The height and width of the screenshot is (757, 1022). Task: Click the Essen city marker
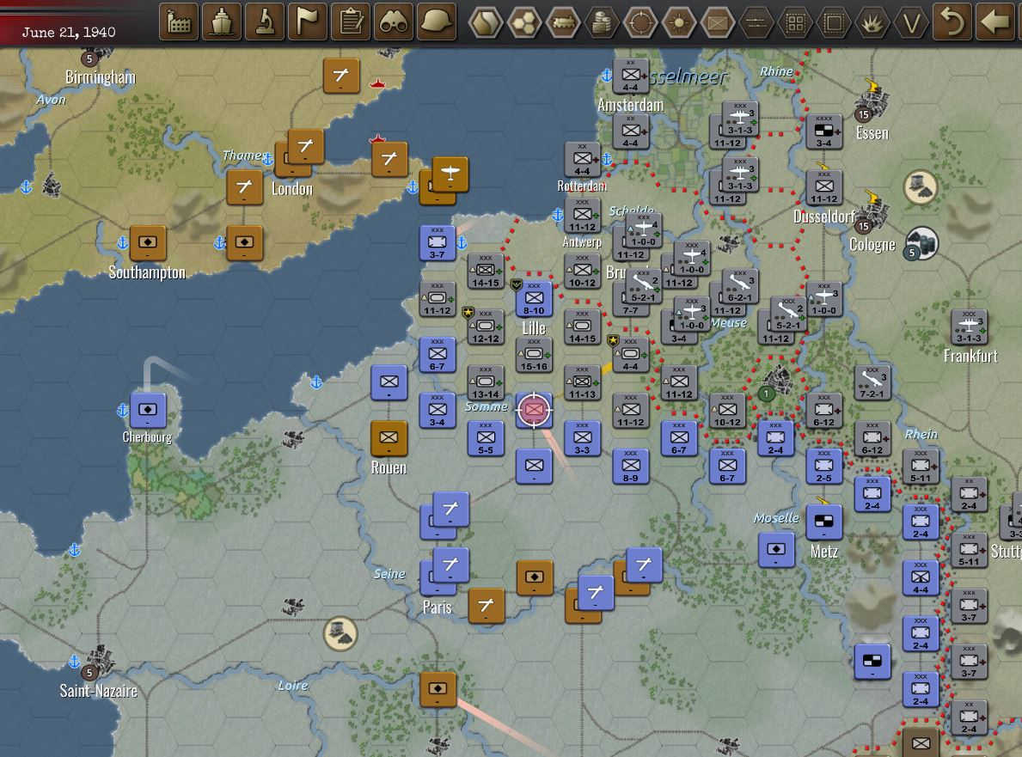coord(872,104)
